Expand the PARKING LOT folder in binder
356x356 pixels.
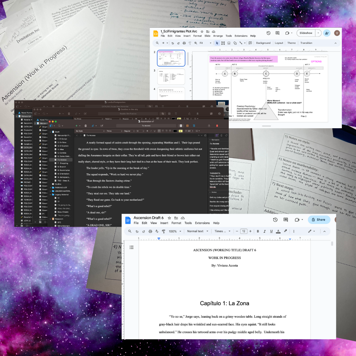50,188
